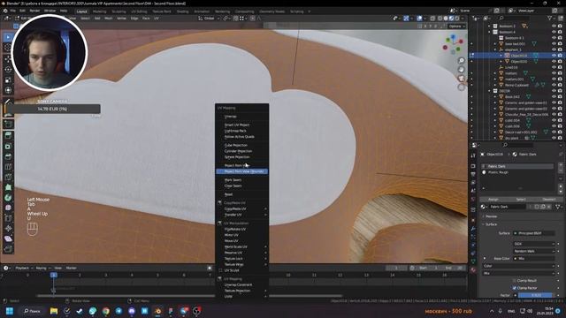Select the Shear tool
The width and height of the screenshot is (566, 318).
pos(8,238)
